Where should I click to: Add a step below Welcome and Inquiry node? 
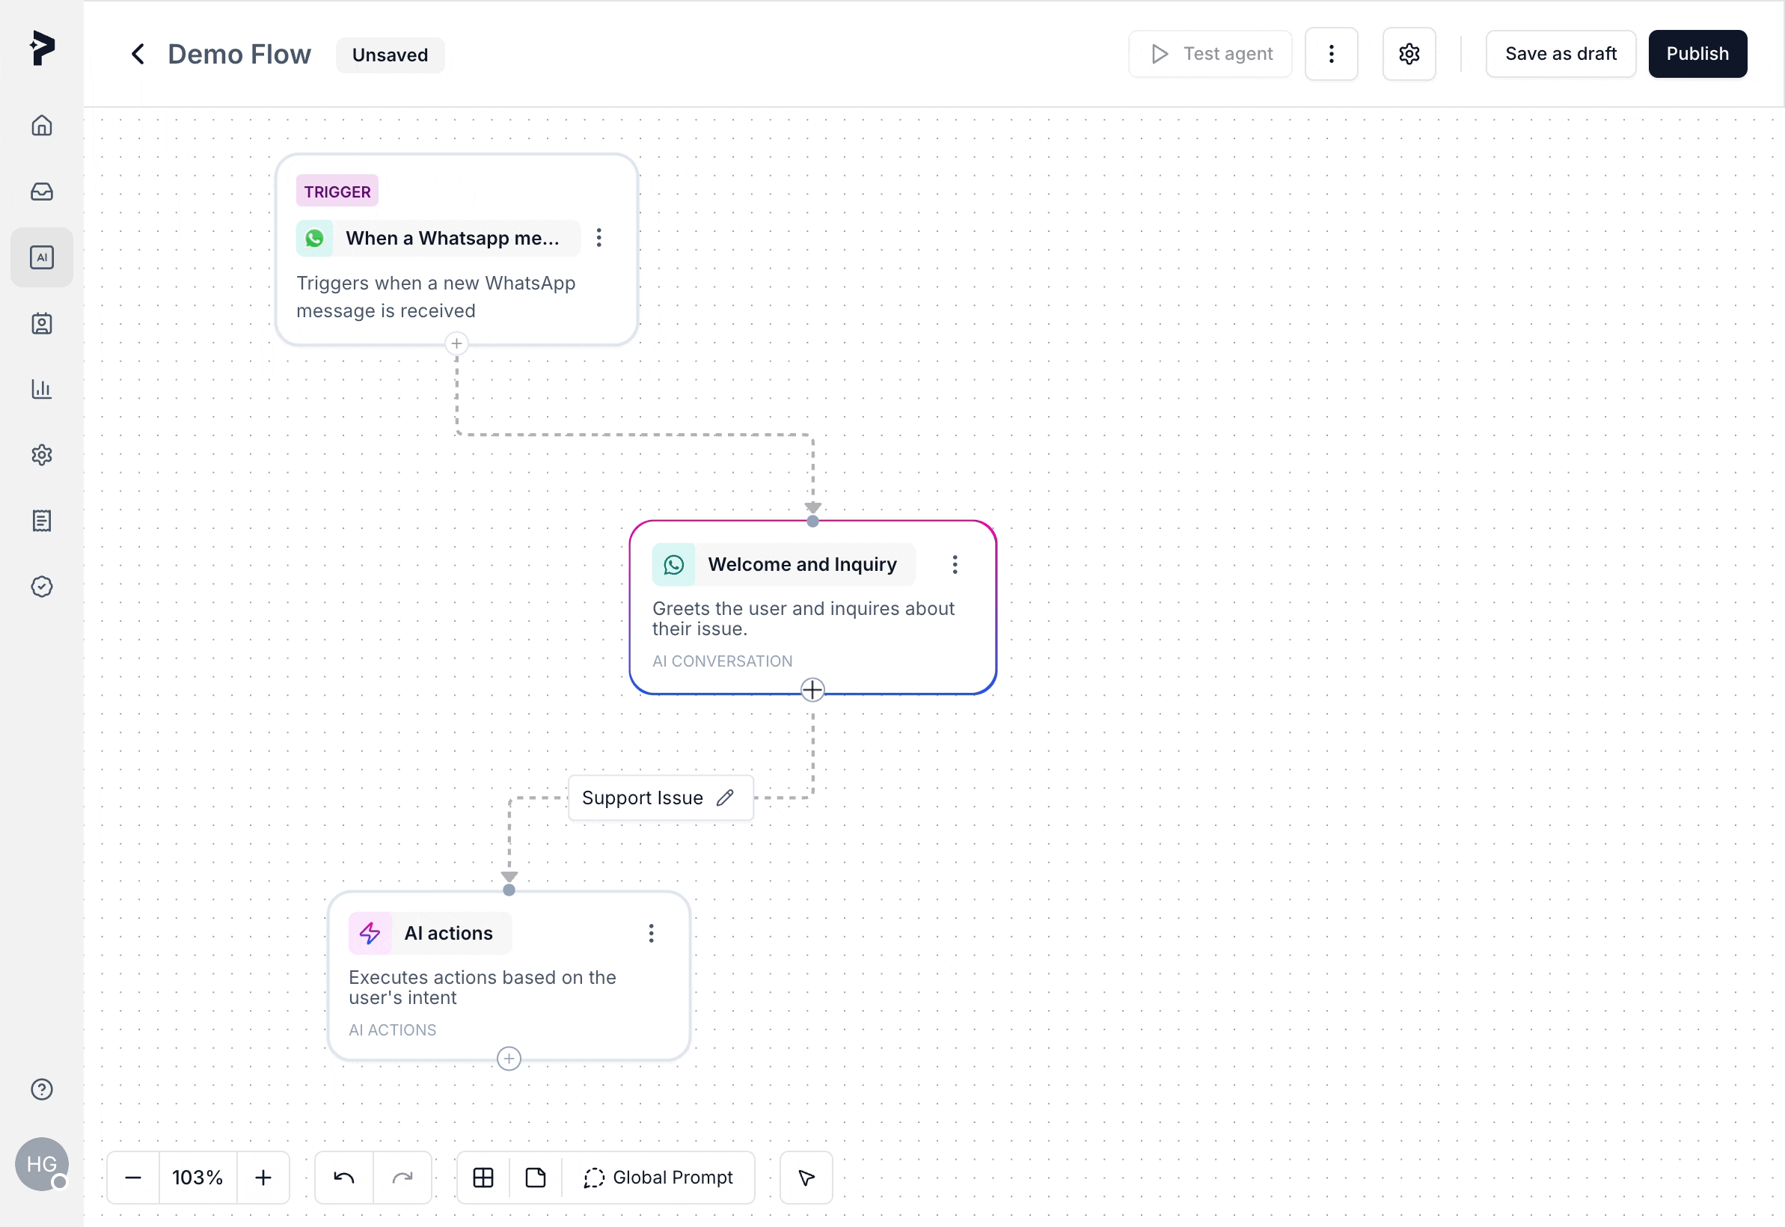point(812,690)
